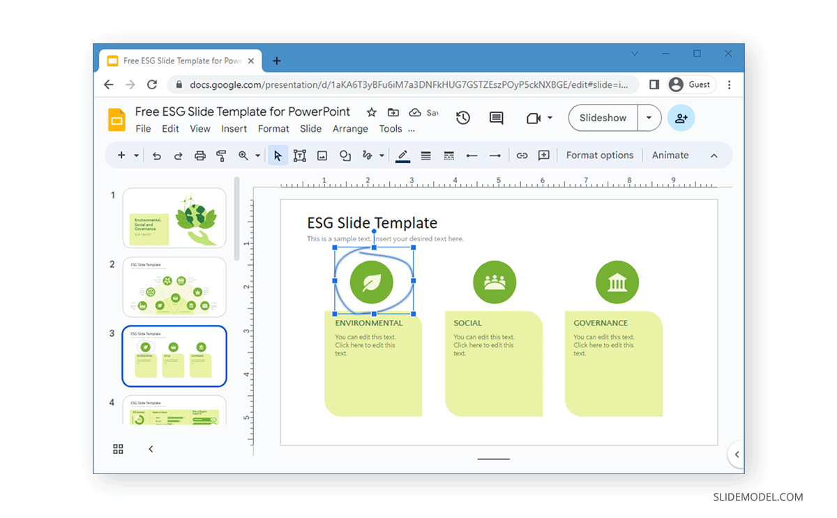Select the scribble Line tool
The height and width of the screenshot is (518, 837).
tap(368, 155)
